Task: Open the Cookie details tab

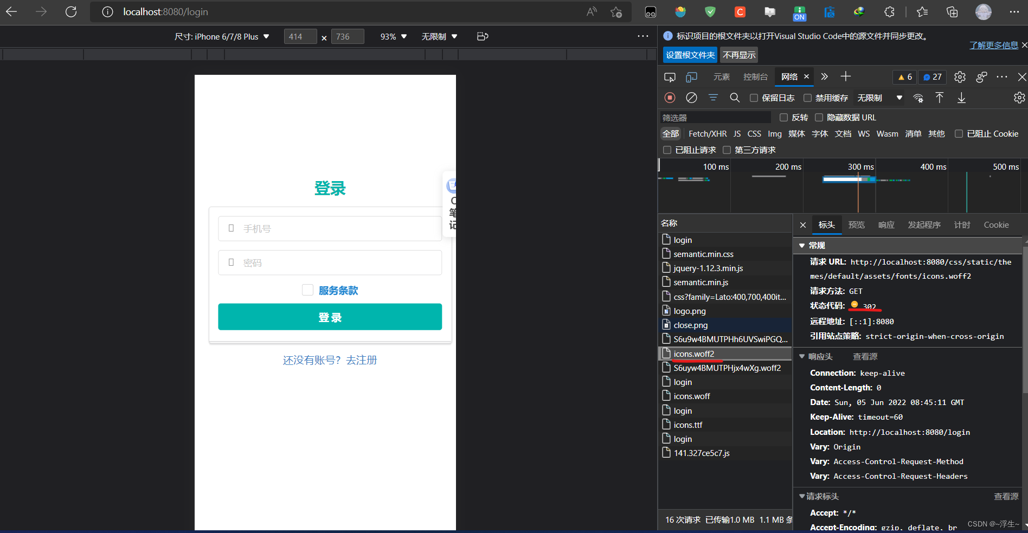Action: [997, 225]
